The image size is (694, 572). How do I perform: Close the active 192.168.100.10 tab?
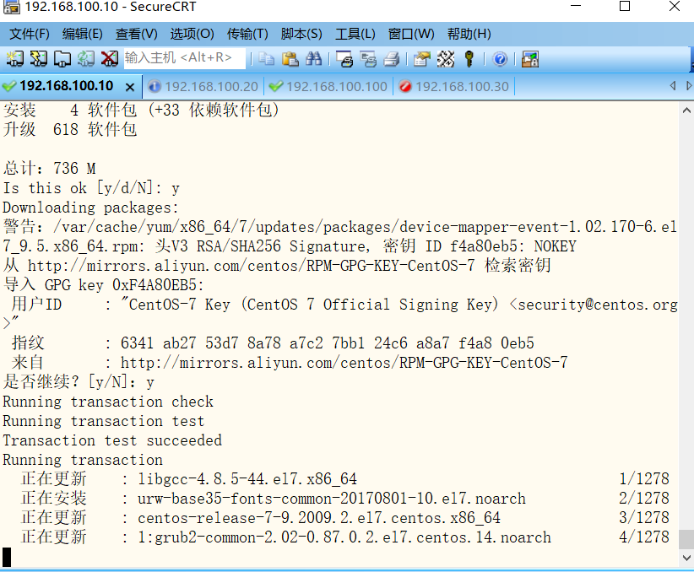point(129,86)
